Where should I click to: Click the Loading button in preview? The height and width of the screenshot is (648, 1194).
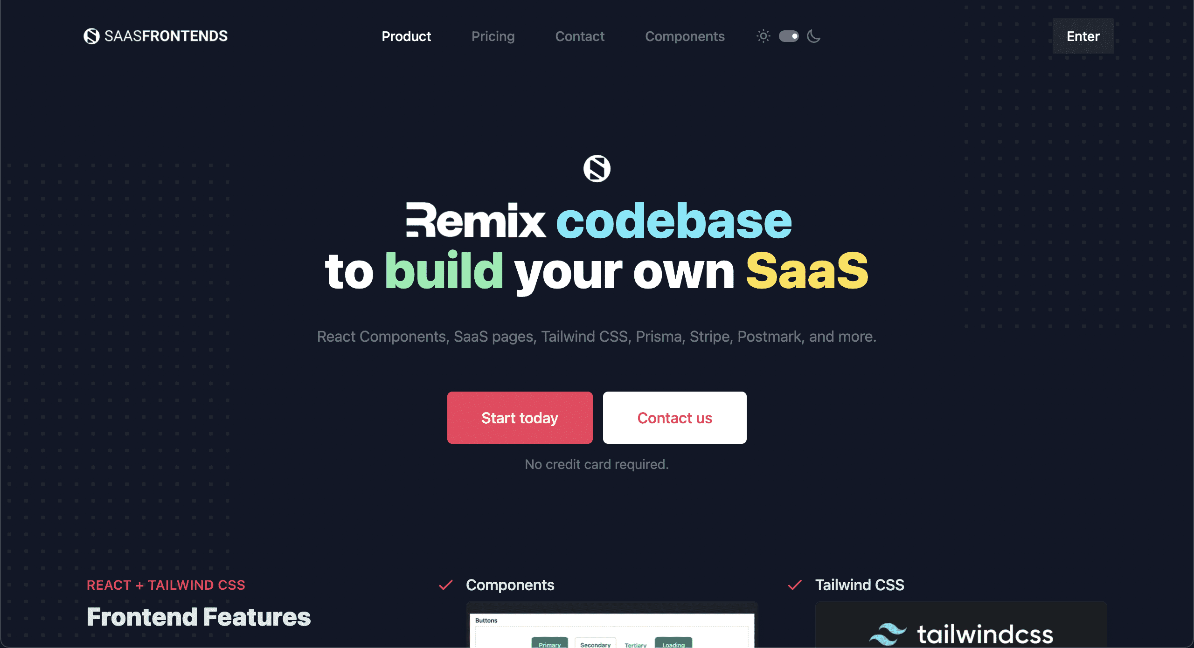tap(673, 643)
